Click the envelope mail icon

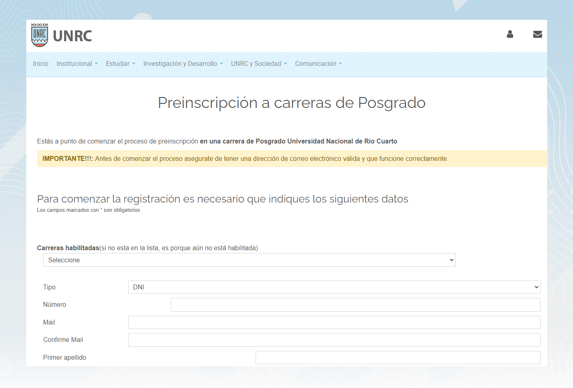(x=537, y=34)
